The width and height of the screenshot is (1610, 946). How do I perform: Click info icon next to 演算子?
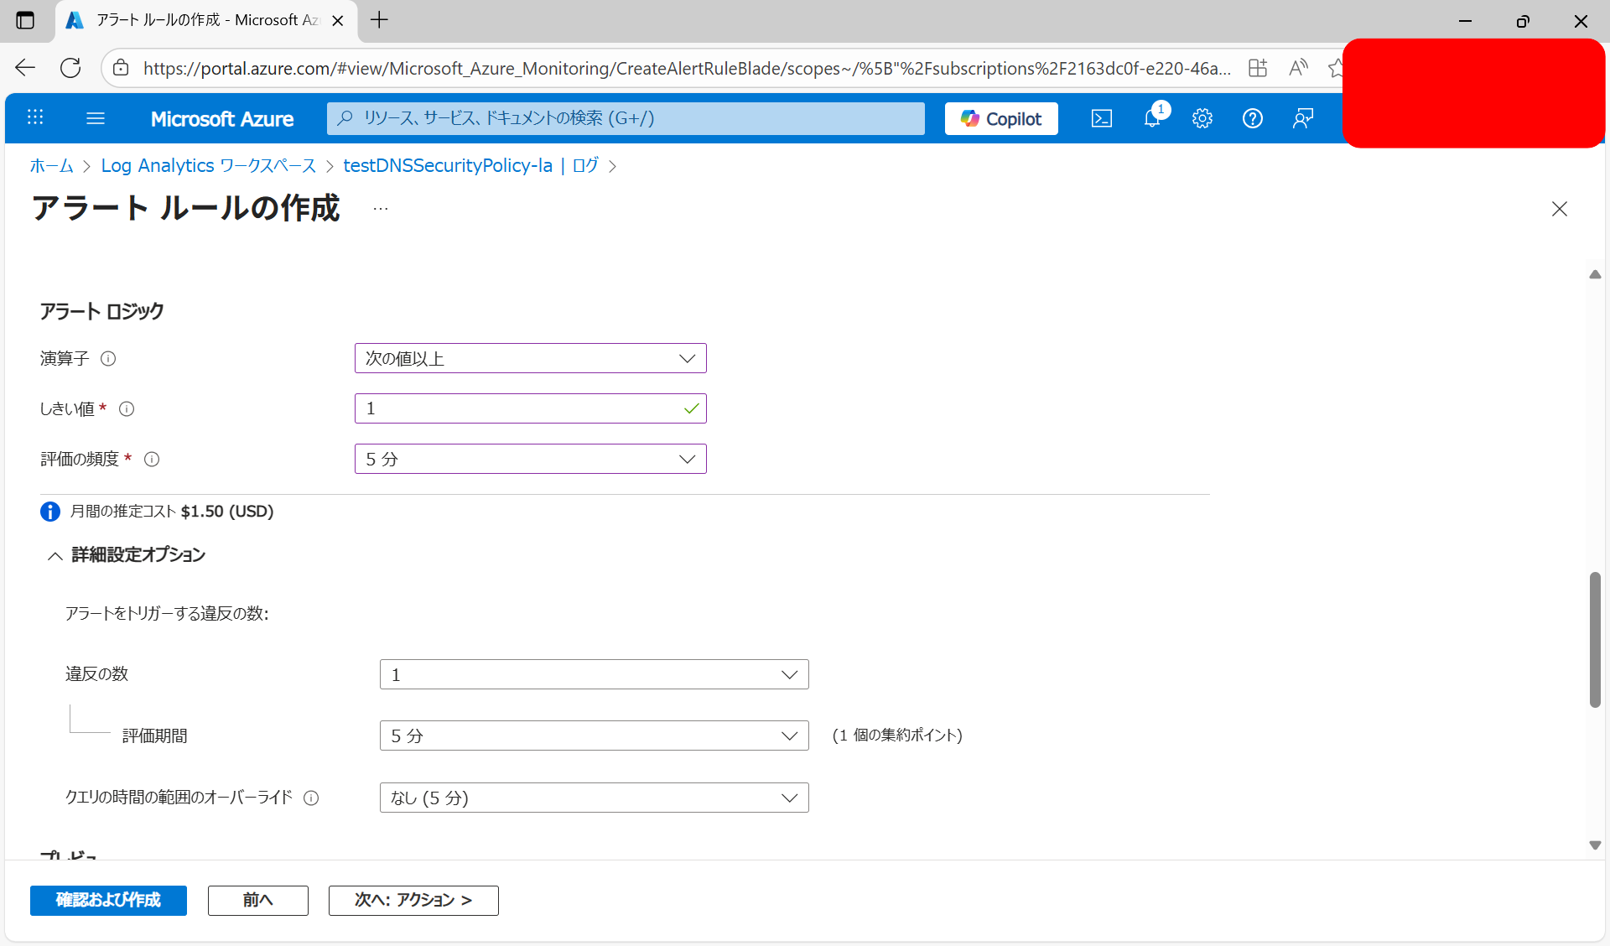[x=108, y=359]
